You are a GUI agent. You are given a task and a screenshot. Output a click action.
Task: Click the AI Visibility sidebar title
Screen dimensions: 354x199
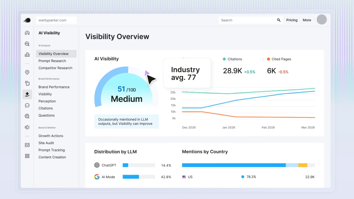coord(49,33)
